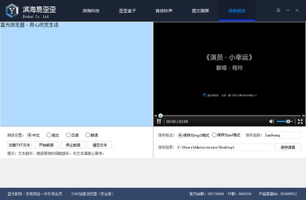Switch to the 歪歪盒子 tab
Viewport: 306px width, 200px height.
click(x=127, y=11)
